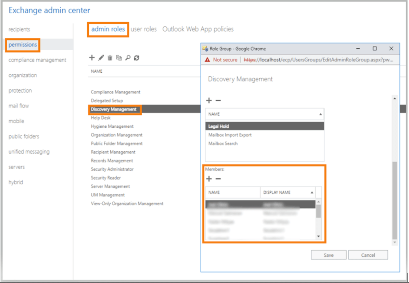Click the members list scrollbar thumb
This screenshot has width=409, height=283.
coord(318,211)
